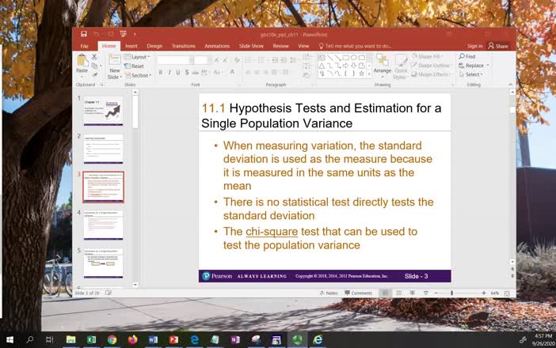Click the chi-square underlined link
The width and height of the screenshot is (556, 348).
click(x=272, y=232)
